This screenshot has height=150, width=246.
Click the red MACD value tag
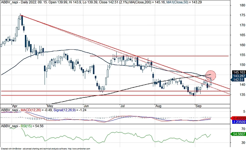pos(238,118)
